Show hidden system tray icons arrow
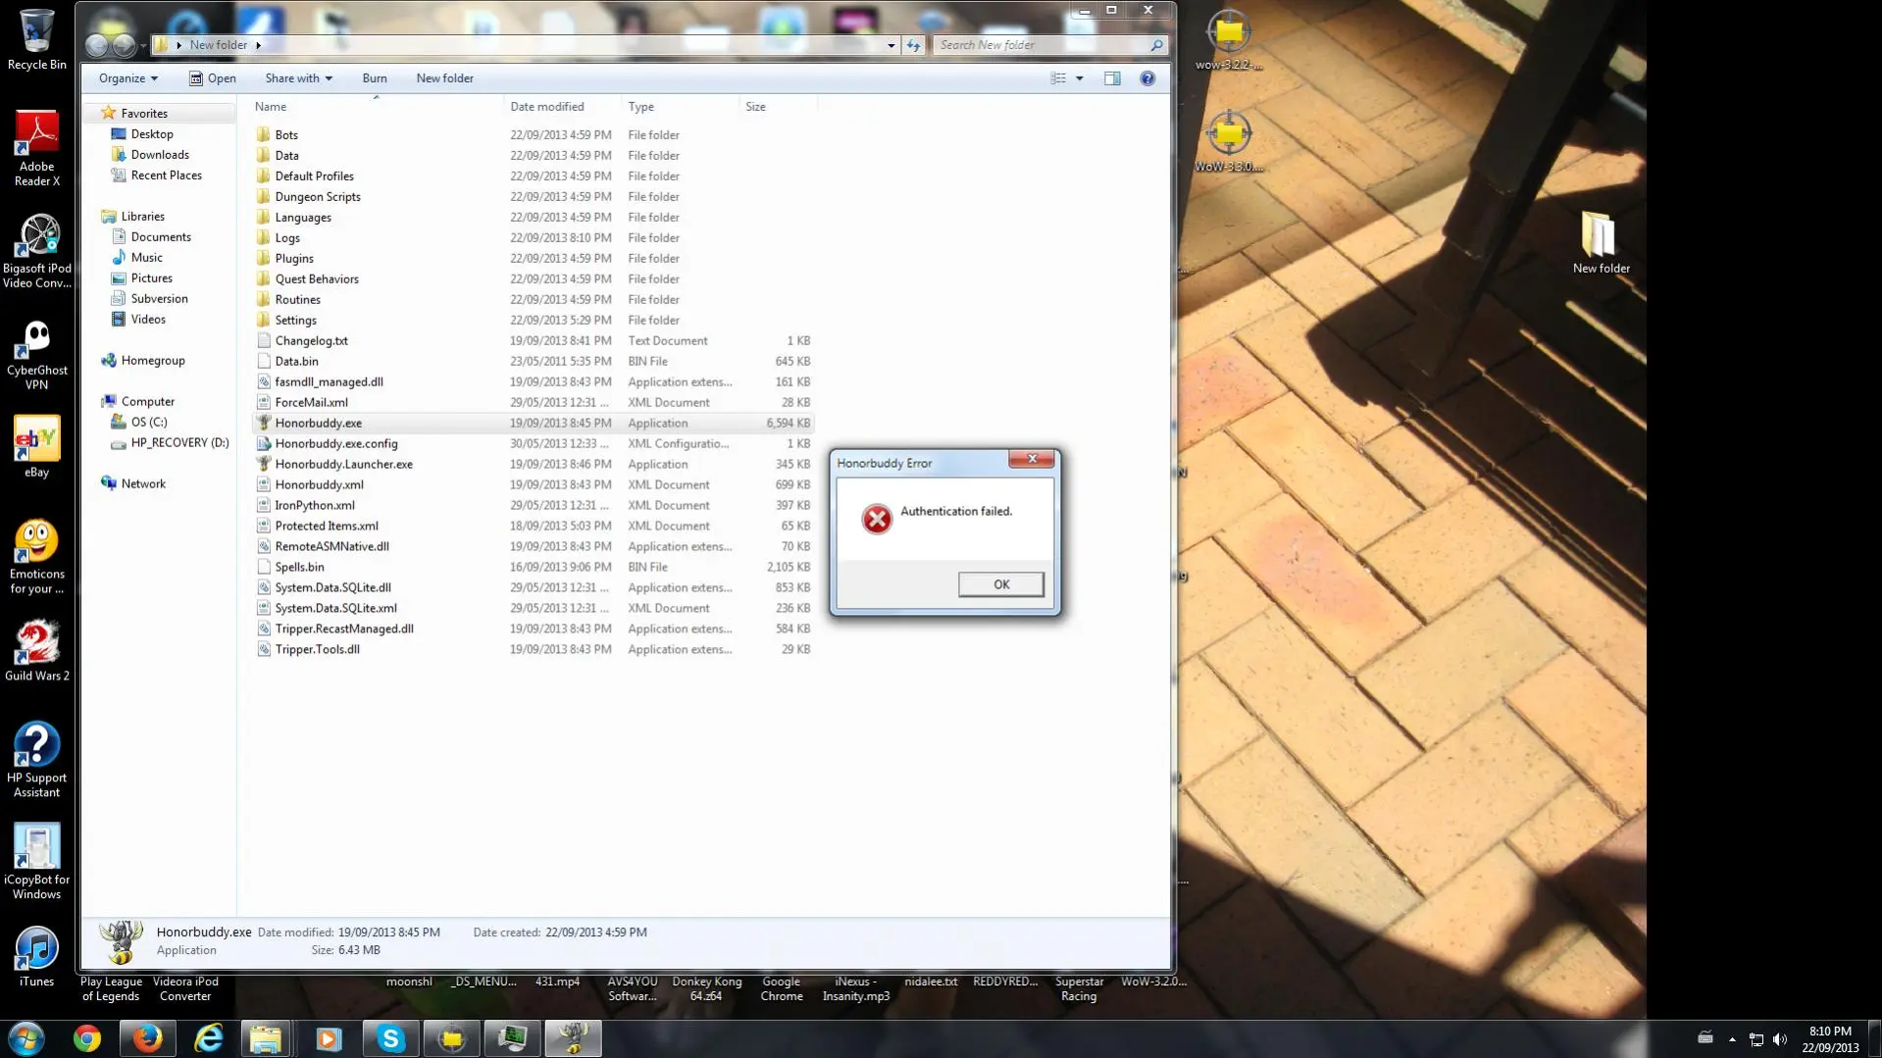The image size is (1882, 1058). pos(1732,1039)
